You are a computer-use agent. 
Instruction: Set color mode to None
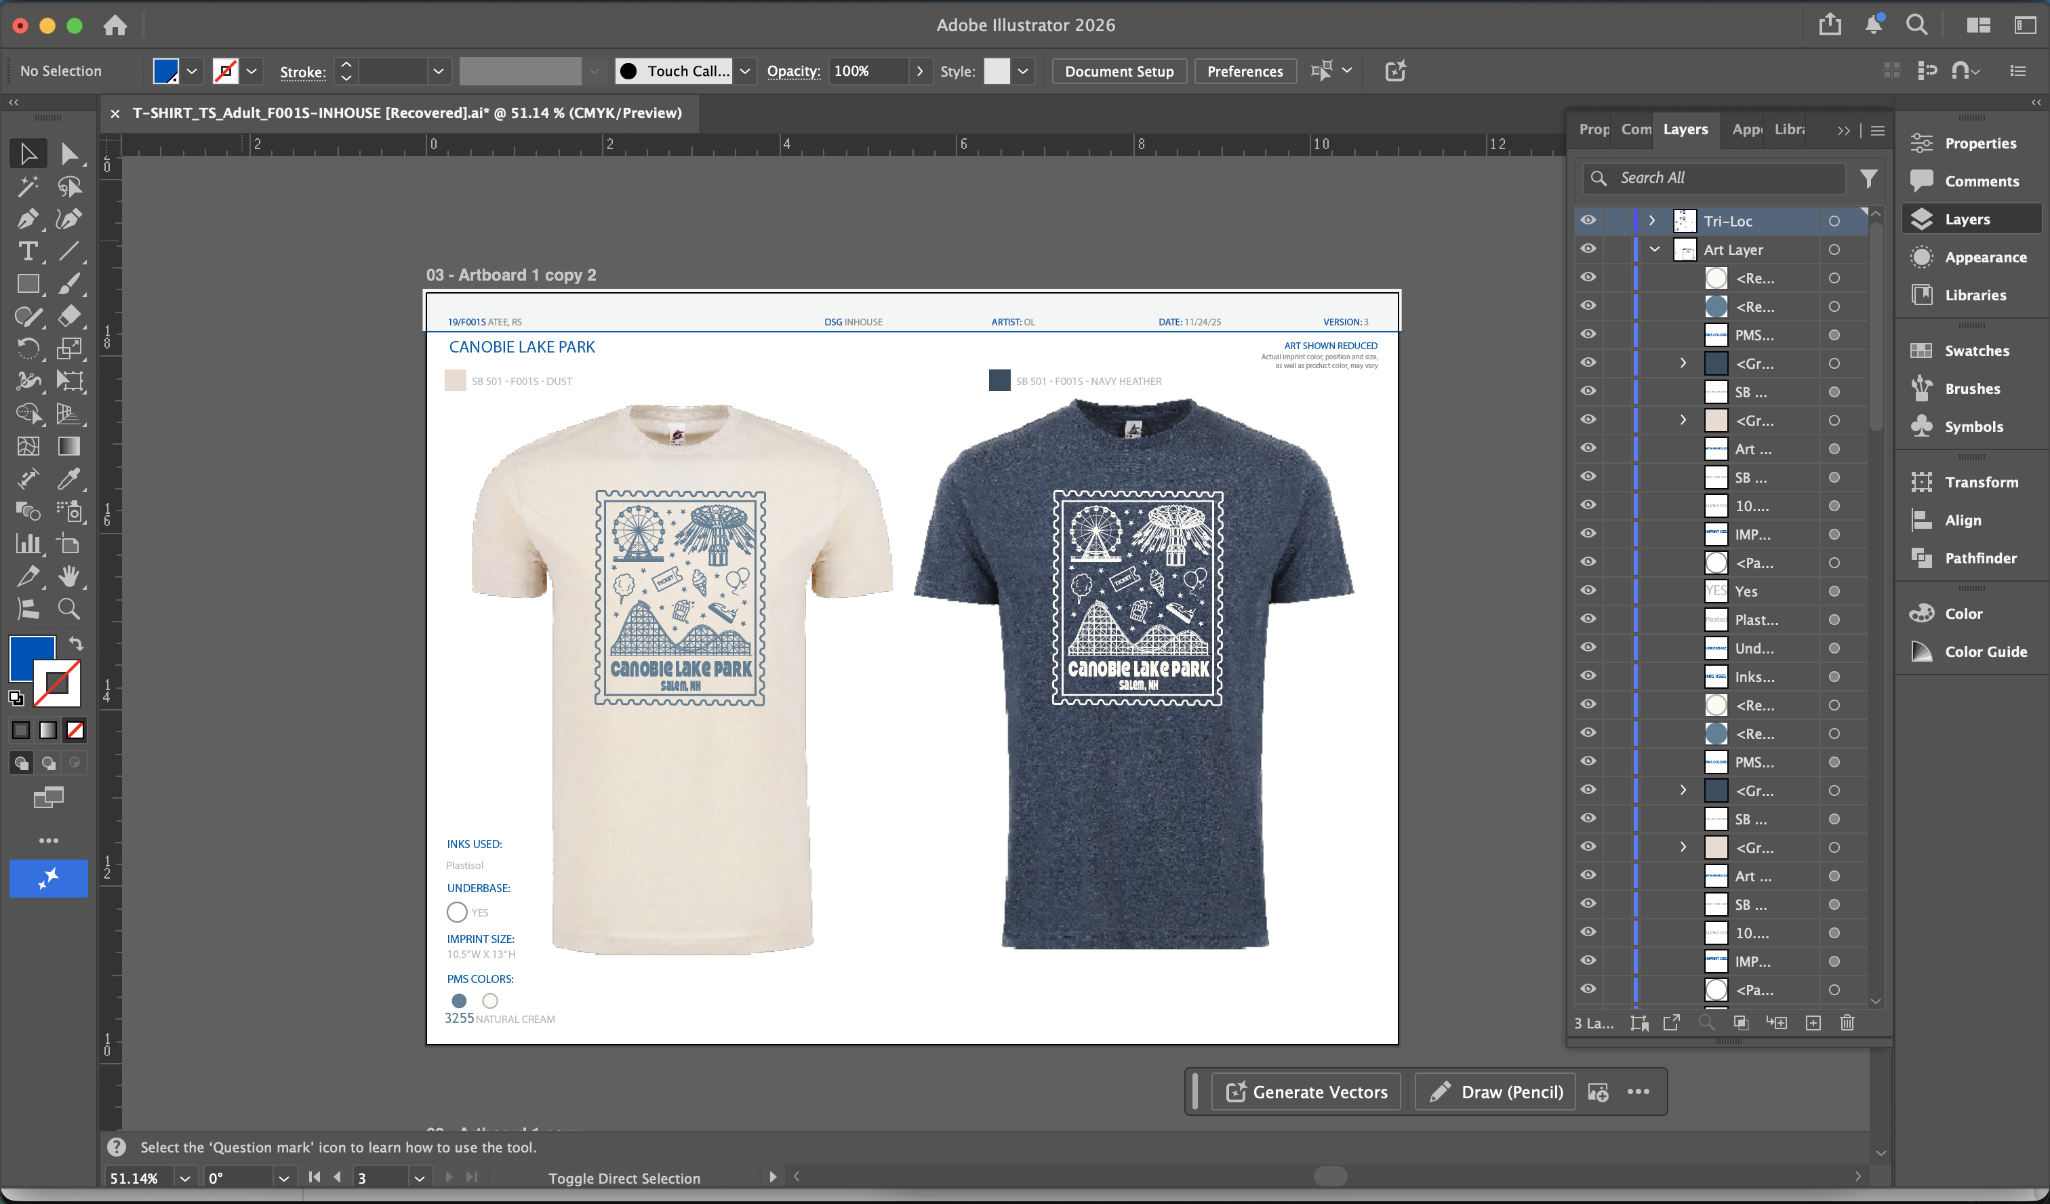coord(75,729)
